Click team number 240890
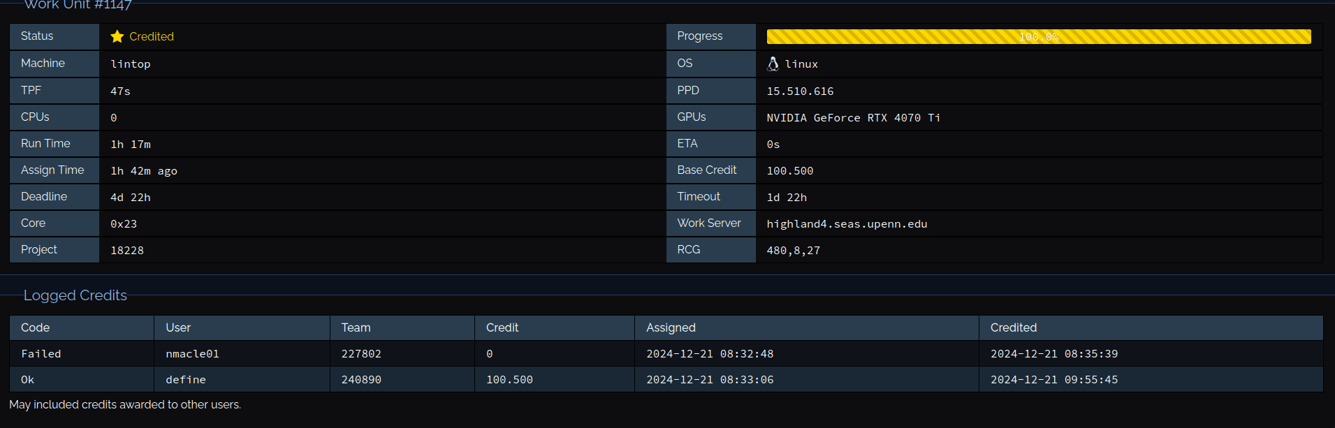This screenshot has height=428, width=1335. (x=361, y=380)
